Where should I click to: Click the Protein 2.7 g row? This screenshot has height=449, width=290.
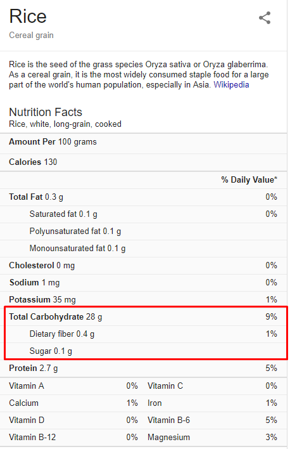click(x=144, y=368)
